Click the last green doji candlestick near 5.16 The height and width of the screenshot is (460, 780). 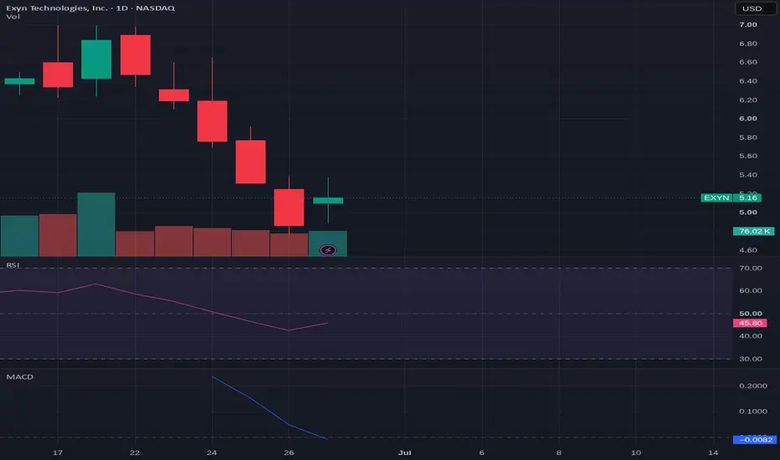click(328, 201)
